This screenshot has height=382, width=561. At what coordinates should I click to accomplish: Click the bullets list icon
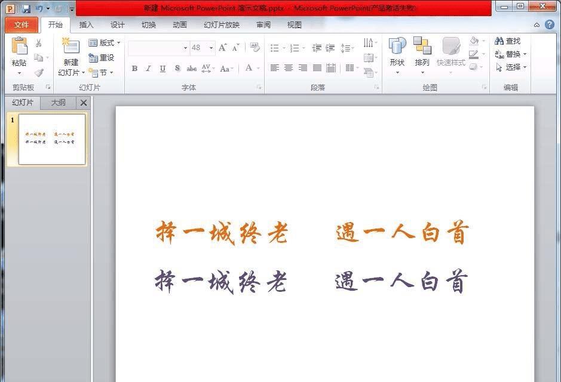tap(275, 48)
